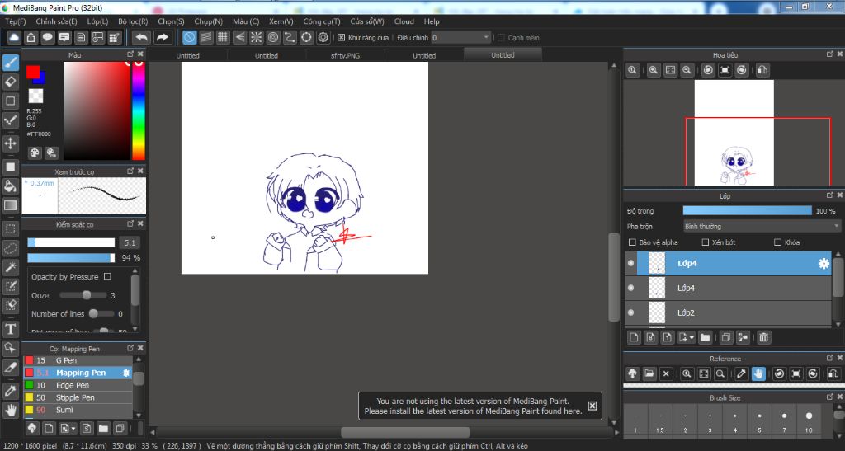Duplicate the current layer
Image resolution: width=845 pixels, height=451 pixels.
(x=726, y=337)
